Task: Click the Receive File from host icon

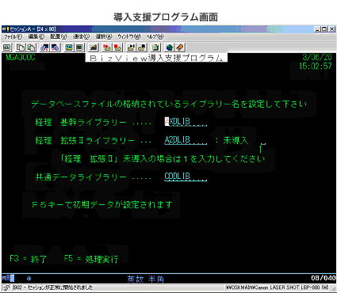Action: (55, 48)
